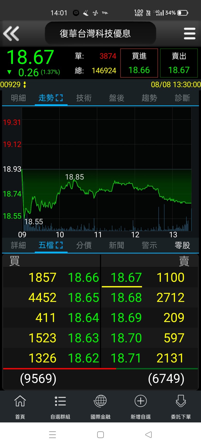Open the hamburger menu icon

click(190, 34)
